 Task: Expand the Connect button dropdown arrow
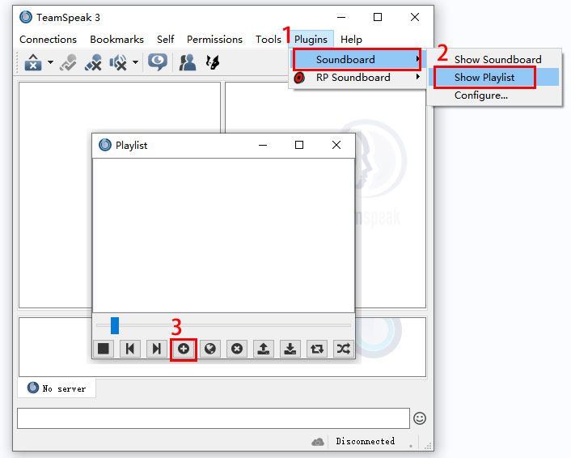click(51, 62)
